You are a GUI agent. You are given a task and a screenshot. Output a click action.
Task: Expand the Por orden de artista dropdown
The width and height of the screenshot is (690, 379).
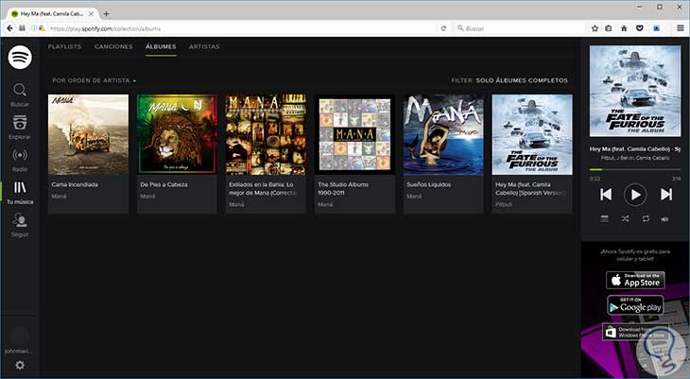95,80
